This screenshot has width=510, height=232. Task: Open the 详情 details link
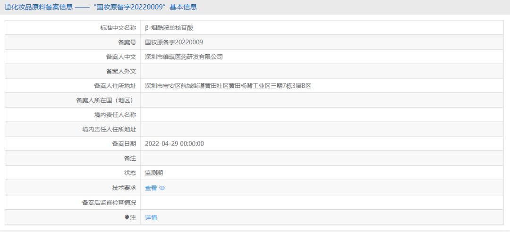151,217
